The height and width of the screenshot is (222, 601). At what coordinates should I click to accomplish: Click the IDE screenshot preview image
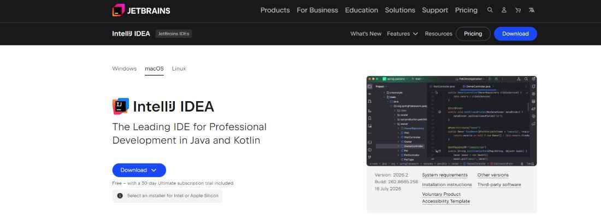[451, 121]
